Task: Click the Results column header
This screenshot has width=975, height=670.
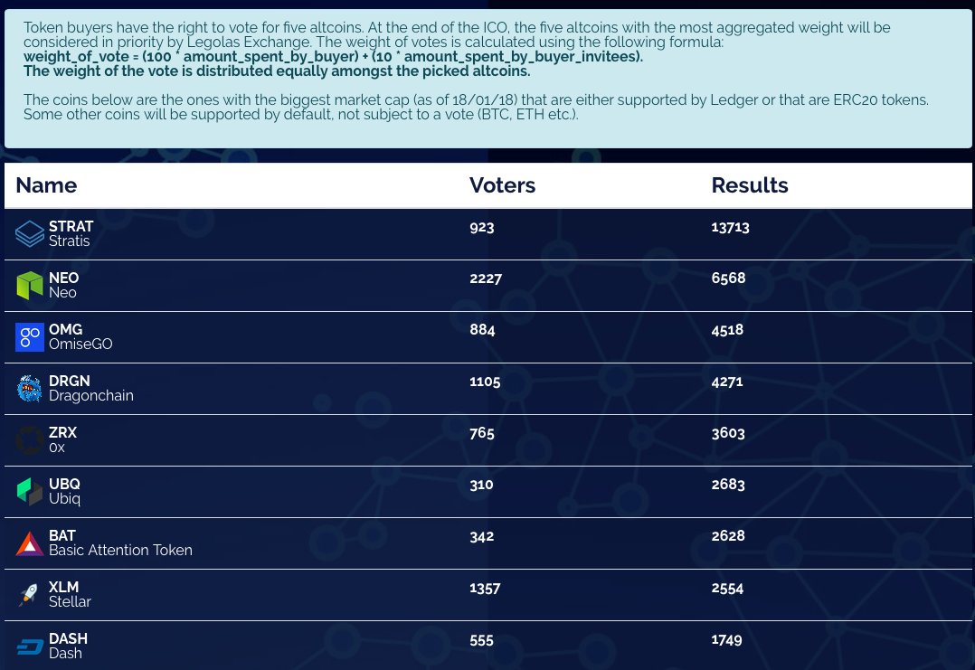Action: (x=750, y=185)
